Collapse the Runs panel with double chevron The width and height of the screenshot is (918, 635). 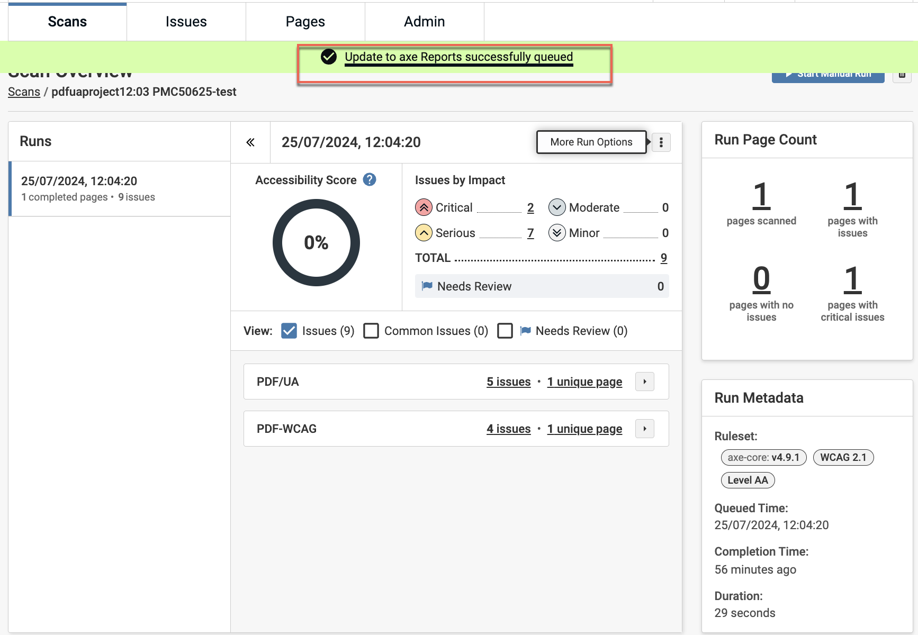point(250,142)
